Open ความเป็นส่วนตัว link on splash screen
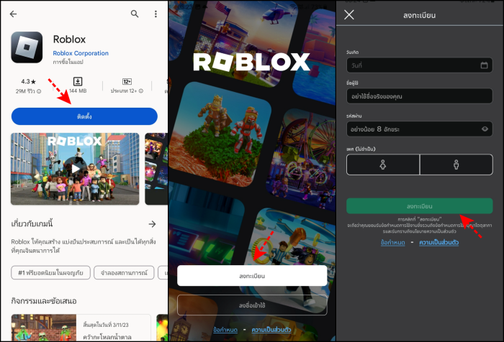The width and height of the screenshot is (504, 342). (x=271, y=330)
